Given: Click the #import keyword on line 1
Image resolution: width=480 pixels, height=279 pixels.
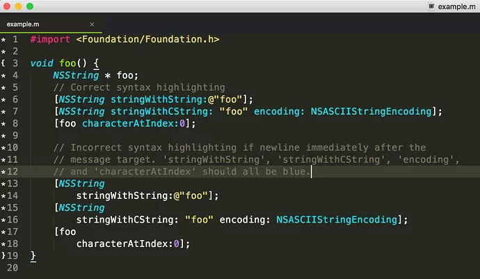Looking at the screenshot, I should click(50, 39).
